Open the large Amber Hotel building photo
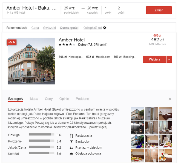Screen dimensions: 178x163 coord(31,61)
